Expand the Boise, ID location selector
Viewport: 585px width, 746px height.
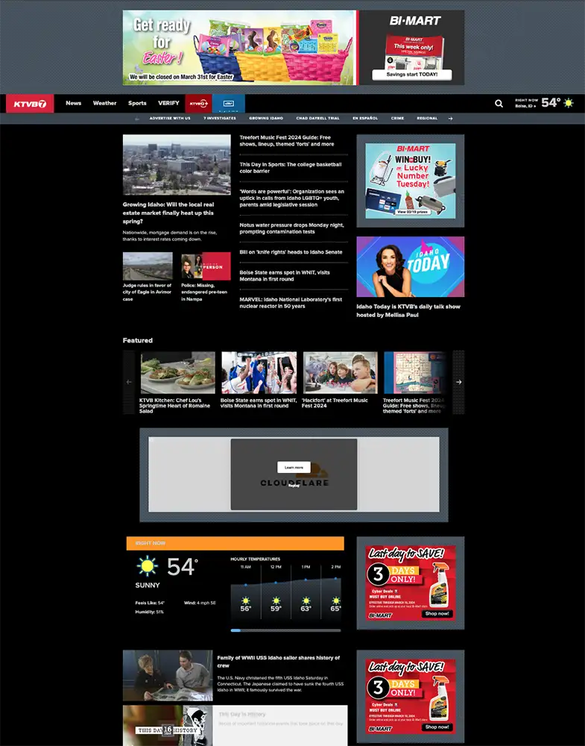(x=525, y=106)
